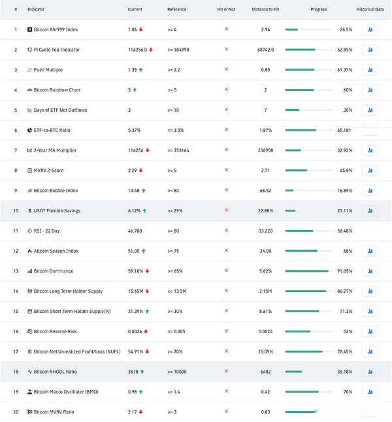Screen dimensions: 392x422
Task: Click the Bitcoin Short Term Holder Supply value 21.39%
Action: pyautogui.click(x=135, y=312)
